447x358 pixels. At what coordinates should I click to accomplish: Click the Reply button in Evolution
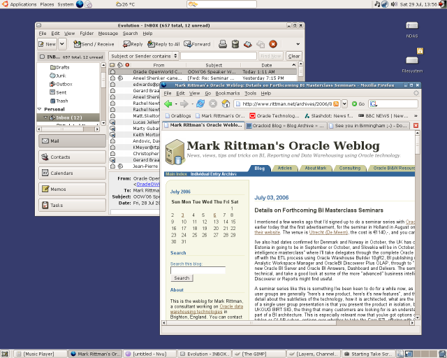pyautogui.click(x=133, y=44)
